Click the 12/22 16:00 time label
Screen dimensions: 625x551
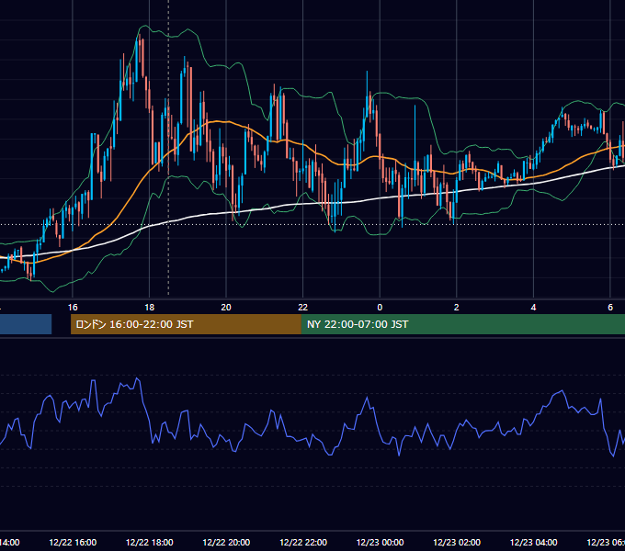tap(73, 542)
